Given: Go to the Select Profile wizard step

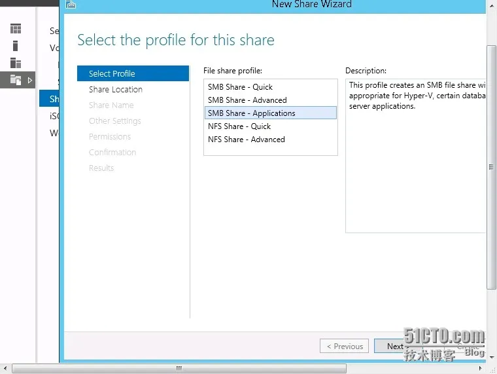Looking at the screenshot, I should point(133,73).
